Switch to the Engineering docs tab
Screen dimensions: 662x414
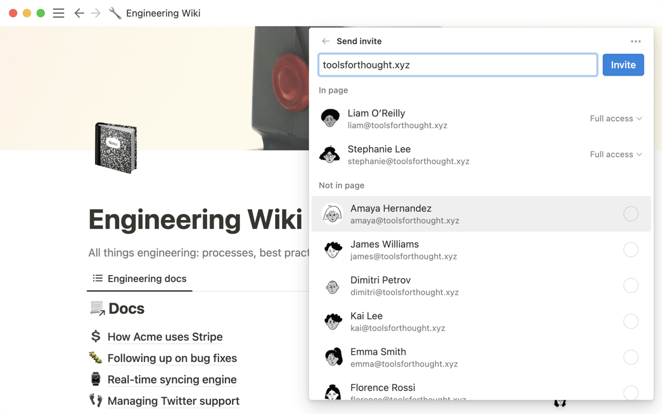pos(140,279)
